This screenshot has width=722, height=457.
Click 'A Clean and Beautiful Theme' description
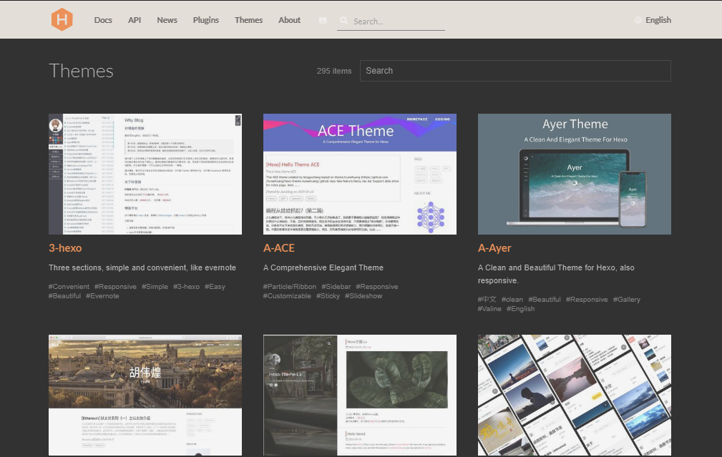tap(556, 274)
